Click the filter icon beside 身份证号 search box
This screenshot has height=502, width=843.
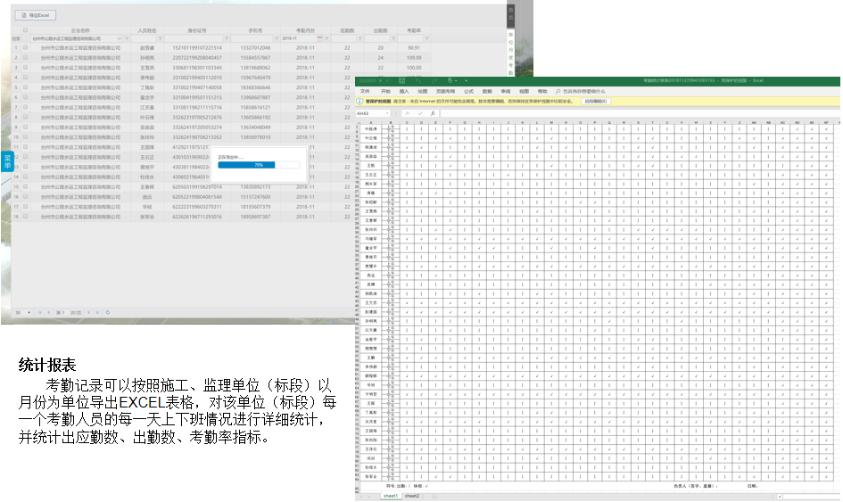(225, 39)
